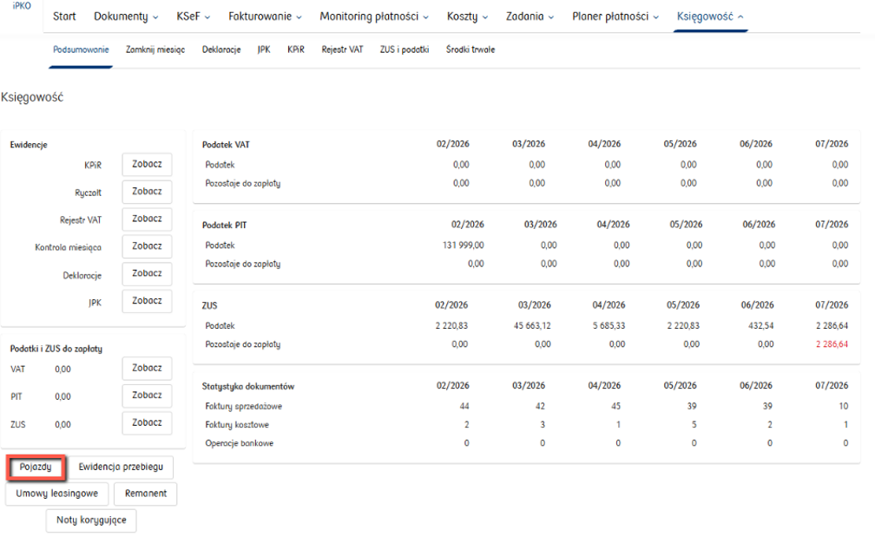The width and height of the screenshot is (875, 543).
Task: Click ZUS value 432,54
Action: tap(760, 326)
